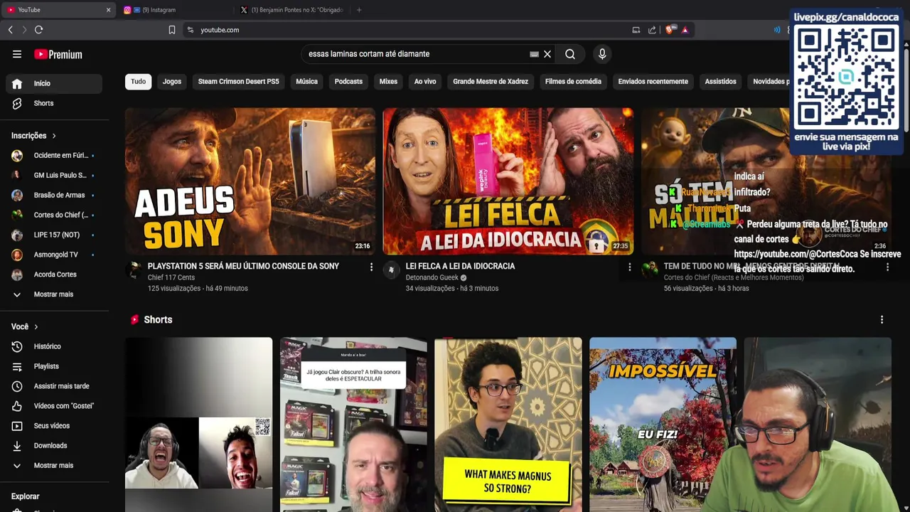
Task: Go back with the browser arrow
Action: point(10,30)
